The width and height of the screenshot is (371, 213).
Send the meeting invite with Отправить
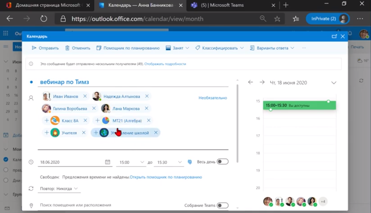[x=45, y=48]
